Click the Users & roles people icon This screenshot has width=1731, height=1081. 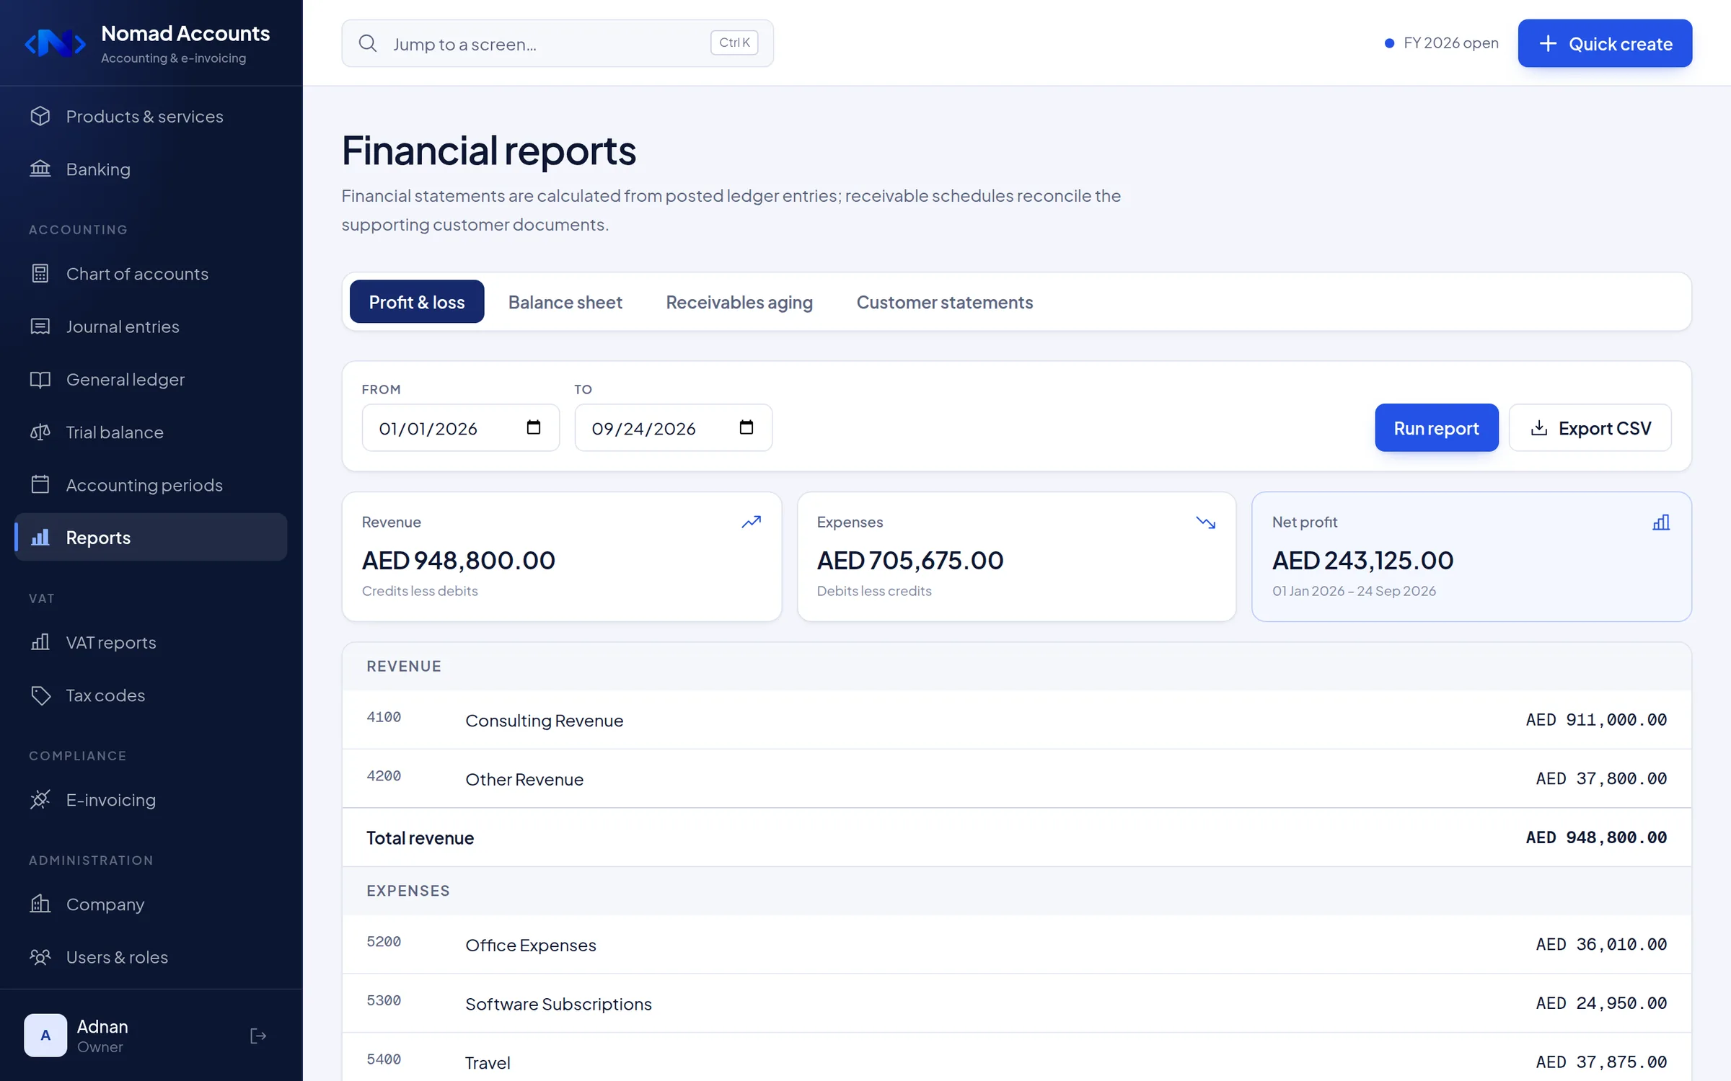click(40, 956)
